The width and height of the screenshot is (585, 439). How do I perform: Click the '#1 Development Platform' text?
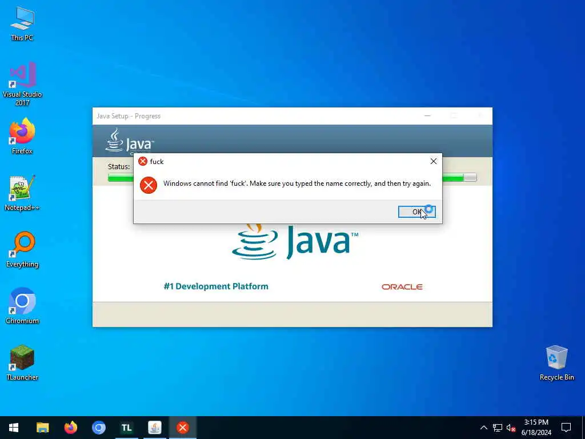(x=216, y=286)
